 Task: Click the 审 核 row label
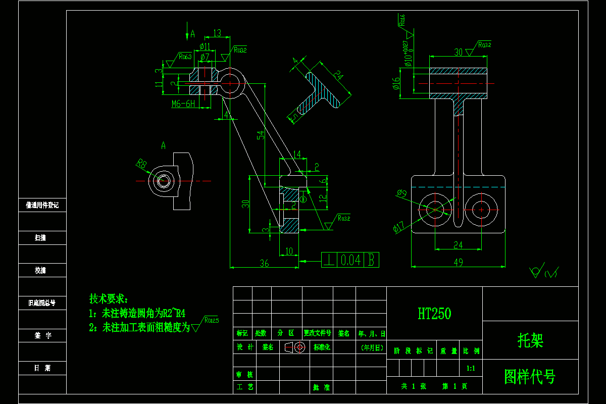(x=244, y=375)
